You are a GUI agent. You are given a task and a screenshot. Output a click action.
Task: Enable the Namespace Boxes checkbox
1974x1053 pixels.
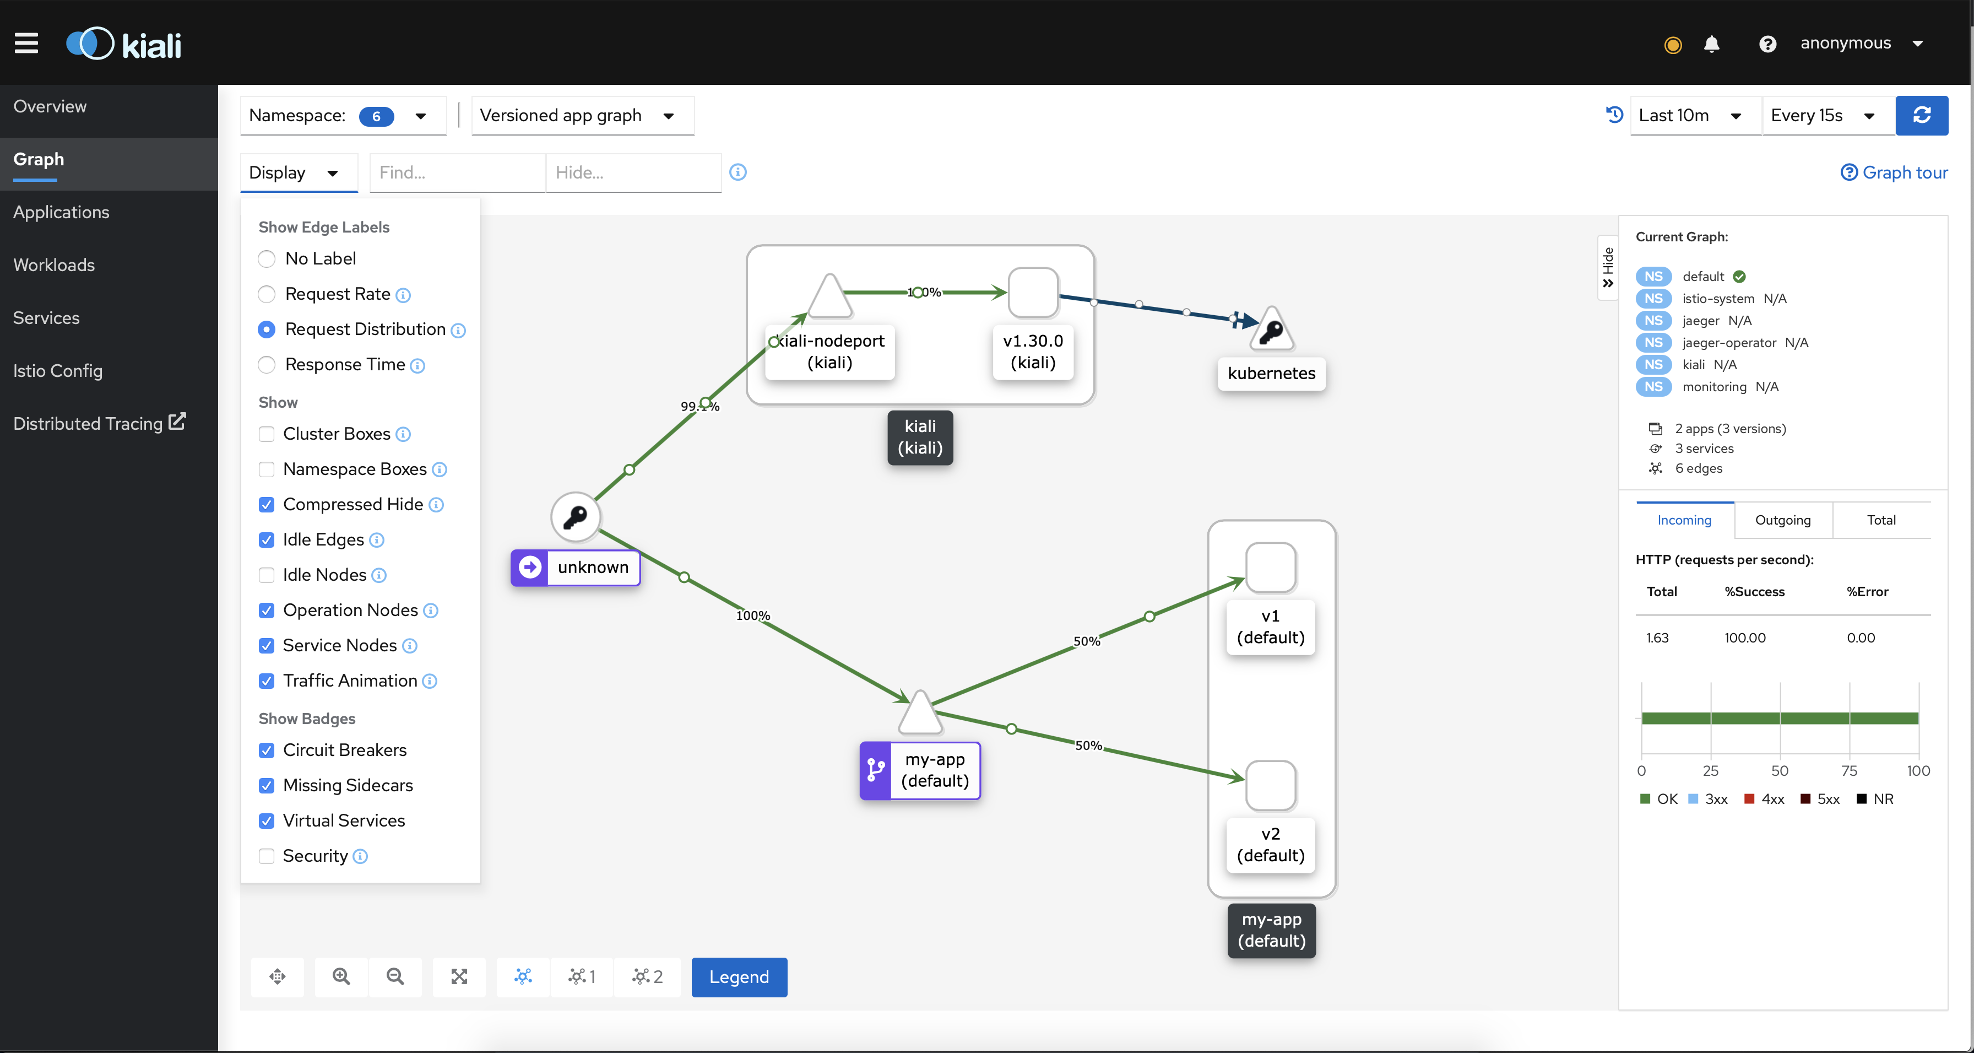(267, 469)
